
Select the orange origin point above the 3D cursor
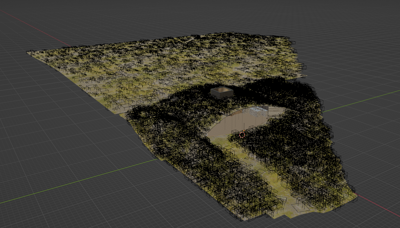pos(244,131)
